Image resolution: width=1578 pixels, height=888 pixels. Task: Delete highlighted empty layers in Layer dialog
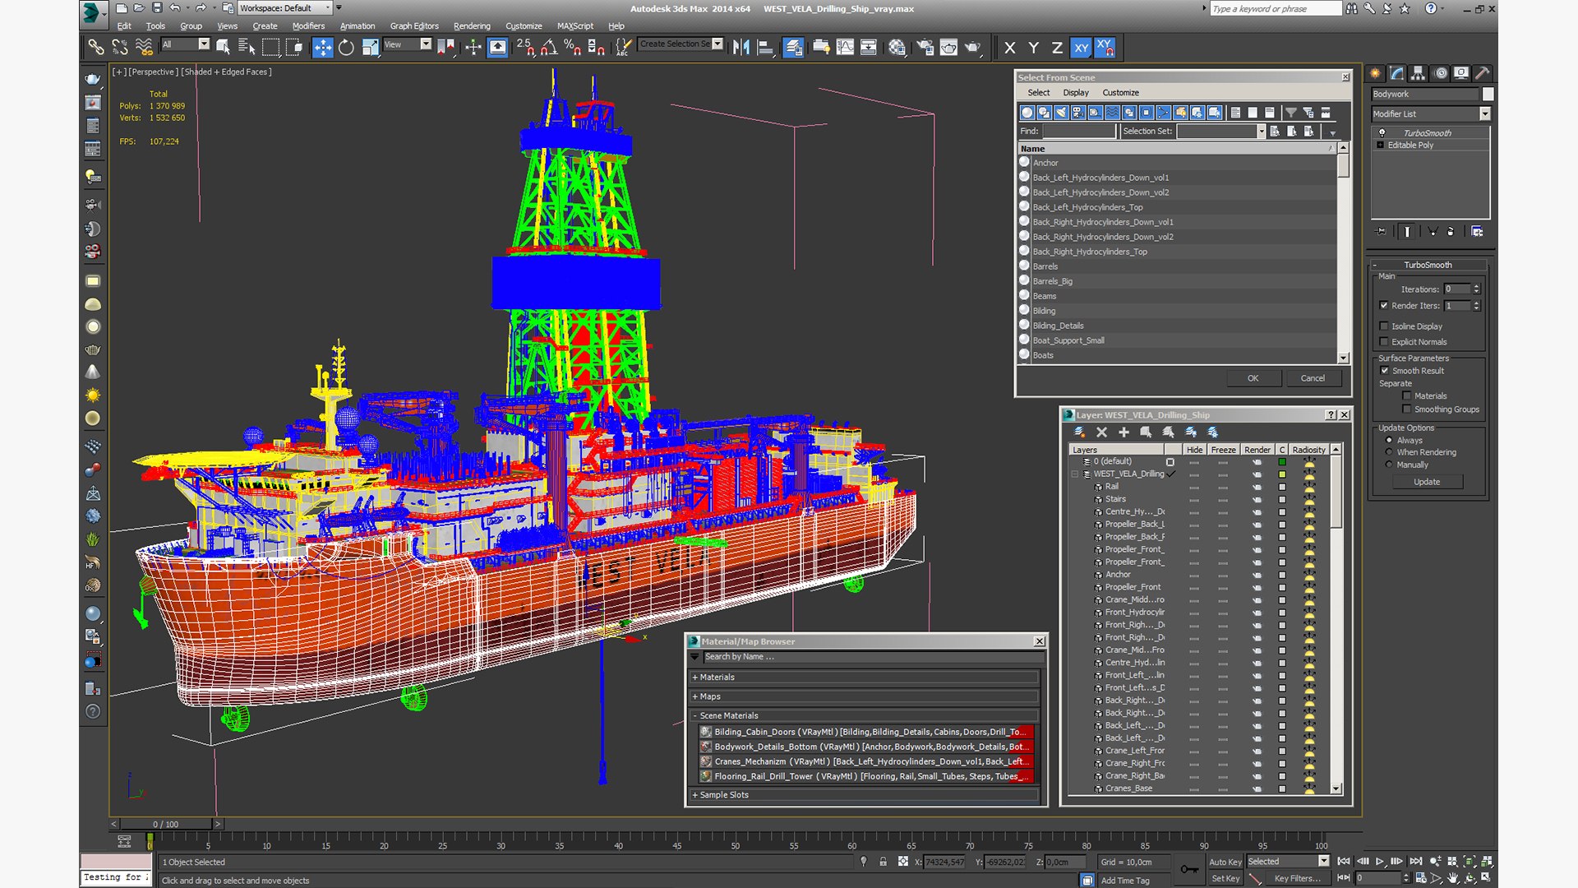[x=1101, y=432]
